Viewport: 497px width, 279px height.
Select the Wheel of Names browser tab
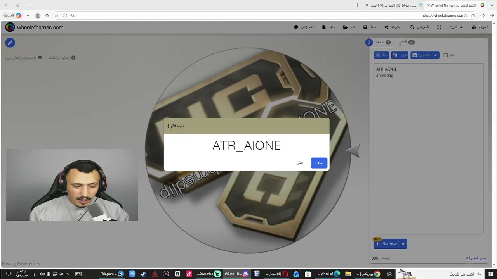click(455, 5)
